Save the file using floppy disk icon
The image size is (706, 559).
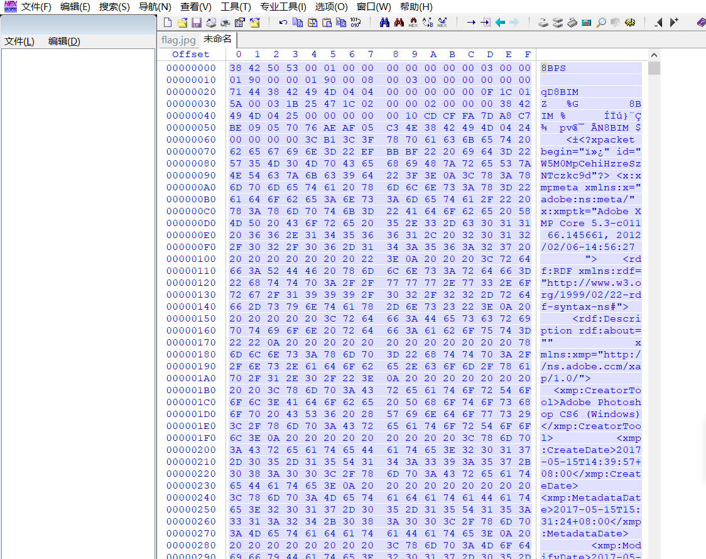click(x=197, y=23)
